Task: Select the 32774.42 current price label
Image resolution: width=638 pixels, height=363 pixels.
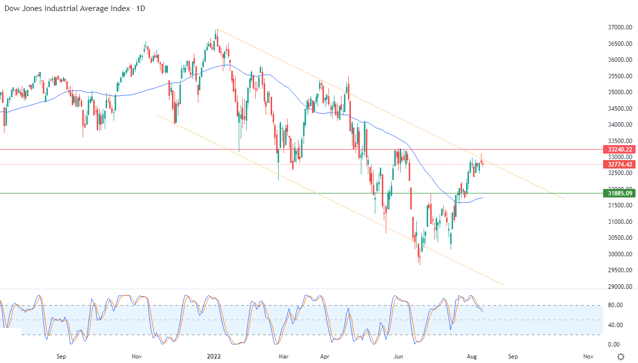Action: [x=619, y=164]
